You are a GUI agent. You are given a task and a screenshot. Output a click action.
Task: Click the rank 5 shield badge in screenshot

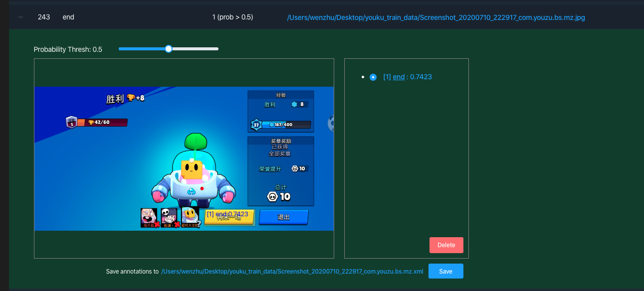tap(71, 122)
